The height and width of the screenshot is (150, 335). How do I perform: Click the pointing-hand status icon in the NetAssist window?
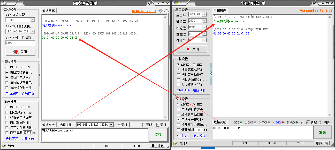pyautogui.click(x=4, y=146)
